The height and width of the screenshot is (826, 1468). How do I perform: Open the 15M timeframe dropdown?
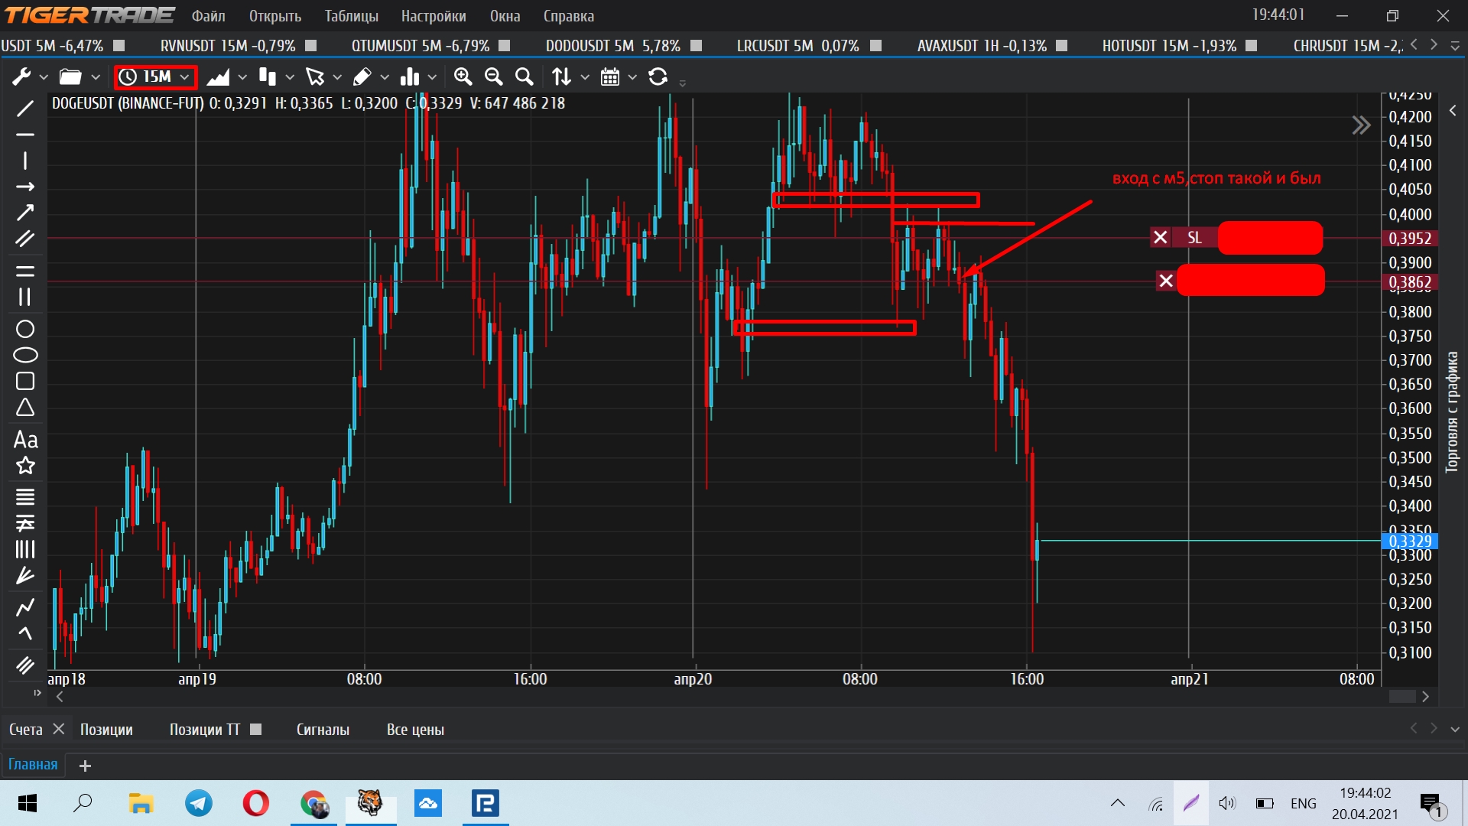click(156, 76)
